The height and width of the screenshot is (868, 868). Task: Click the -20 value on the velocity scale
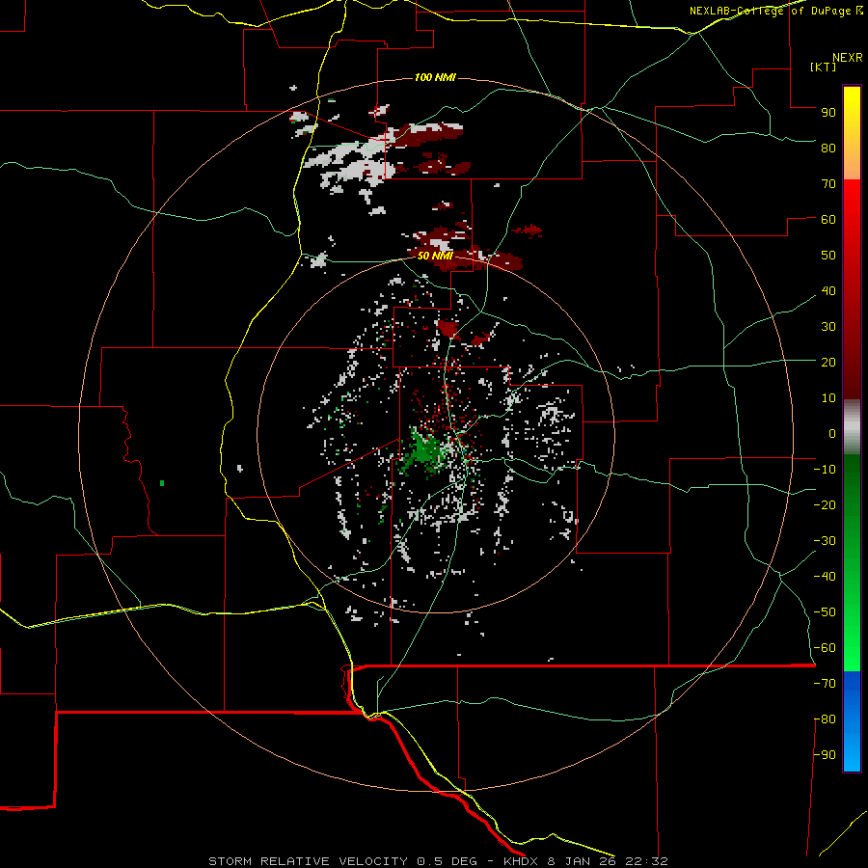click(825, 505)
